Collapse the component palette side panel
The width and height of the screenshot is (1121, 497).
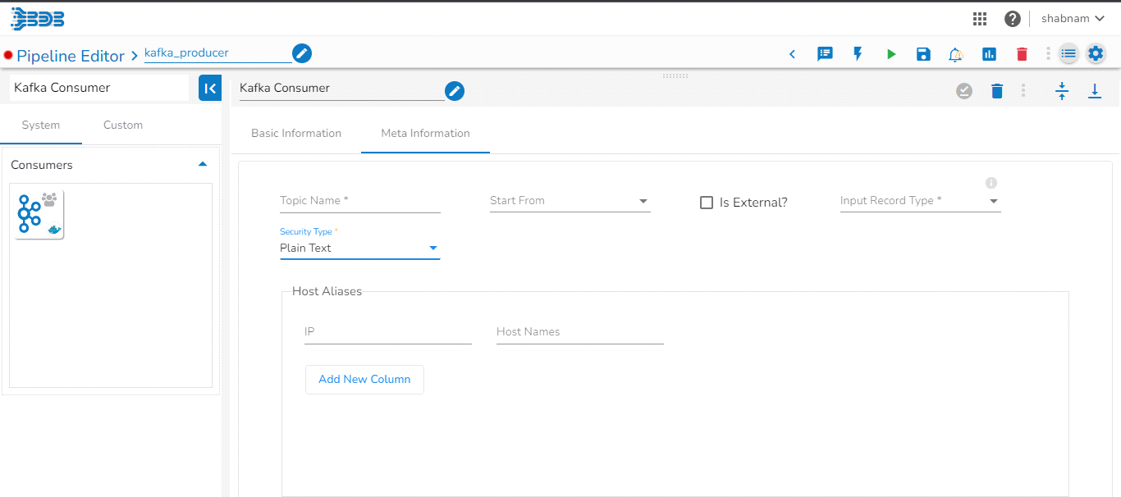[210, 88]
